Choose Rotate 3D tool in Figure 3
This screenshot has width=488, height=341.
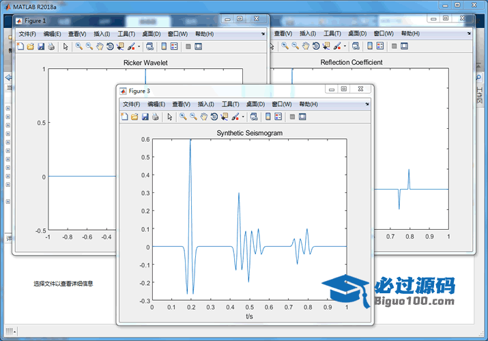214,117
